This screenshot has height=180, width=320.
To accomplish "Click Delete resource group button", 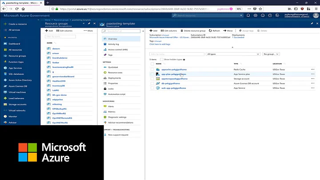I will 193,31.
